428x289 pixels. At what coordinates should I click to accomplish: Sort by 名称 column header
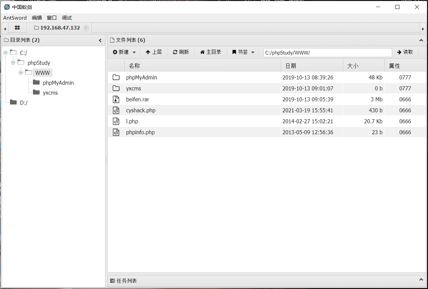(203, 66)
